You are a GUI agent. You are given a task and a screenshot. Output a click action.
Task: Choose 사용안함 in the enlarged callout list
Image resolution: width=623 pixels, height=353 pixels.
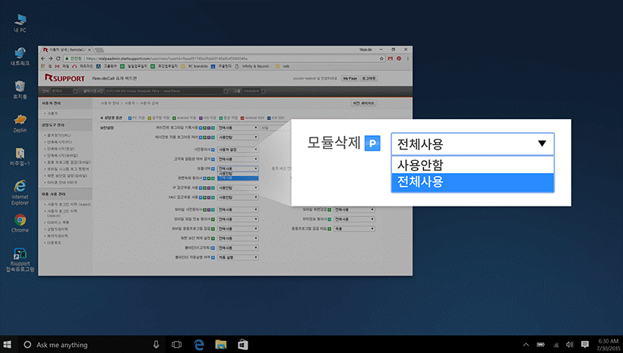473,165
